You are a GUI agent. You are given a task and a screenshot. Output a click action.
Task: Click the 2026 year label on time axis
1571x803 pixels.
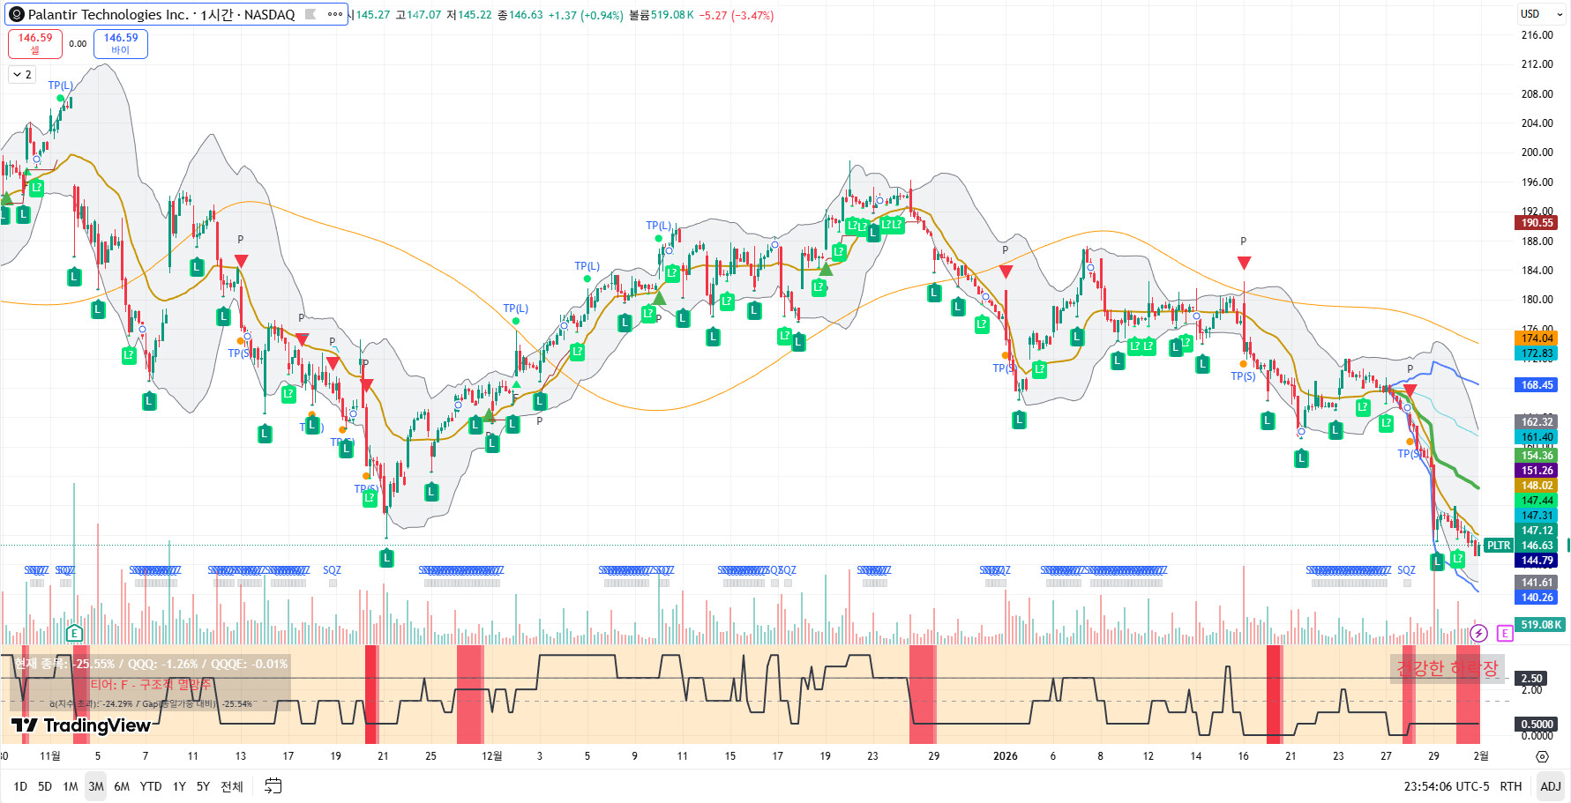pos(1005,756)
